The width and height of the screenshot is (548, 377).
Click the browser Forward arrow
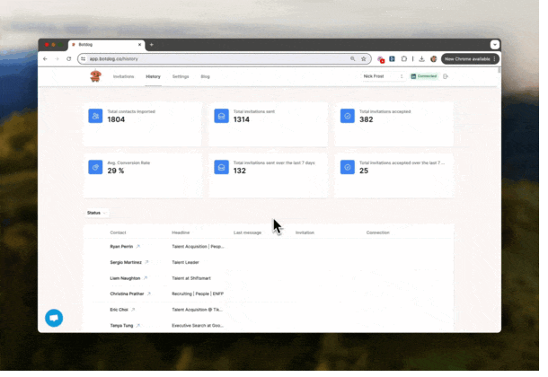pyautogui.click(x=57, y=59)
